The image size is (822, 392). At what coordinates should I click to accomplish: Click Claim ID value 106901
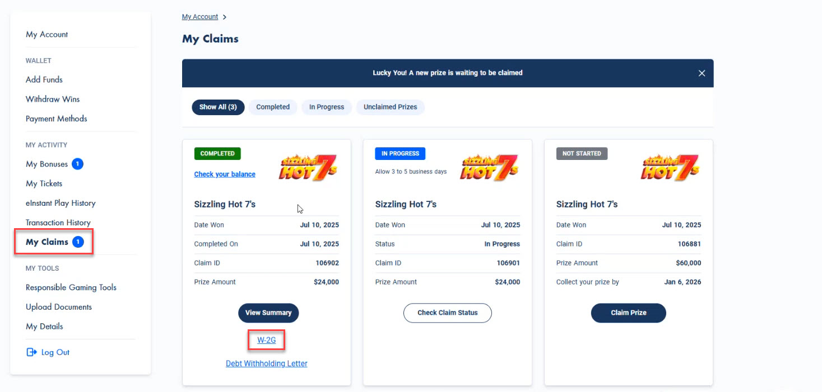coord(508,263)
